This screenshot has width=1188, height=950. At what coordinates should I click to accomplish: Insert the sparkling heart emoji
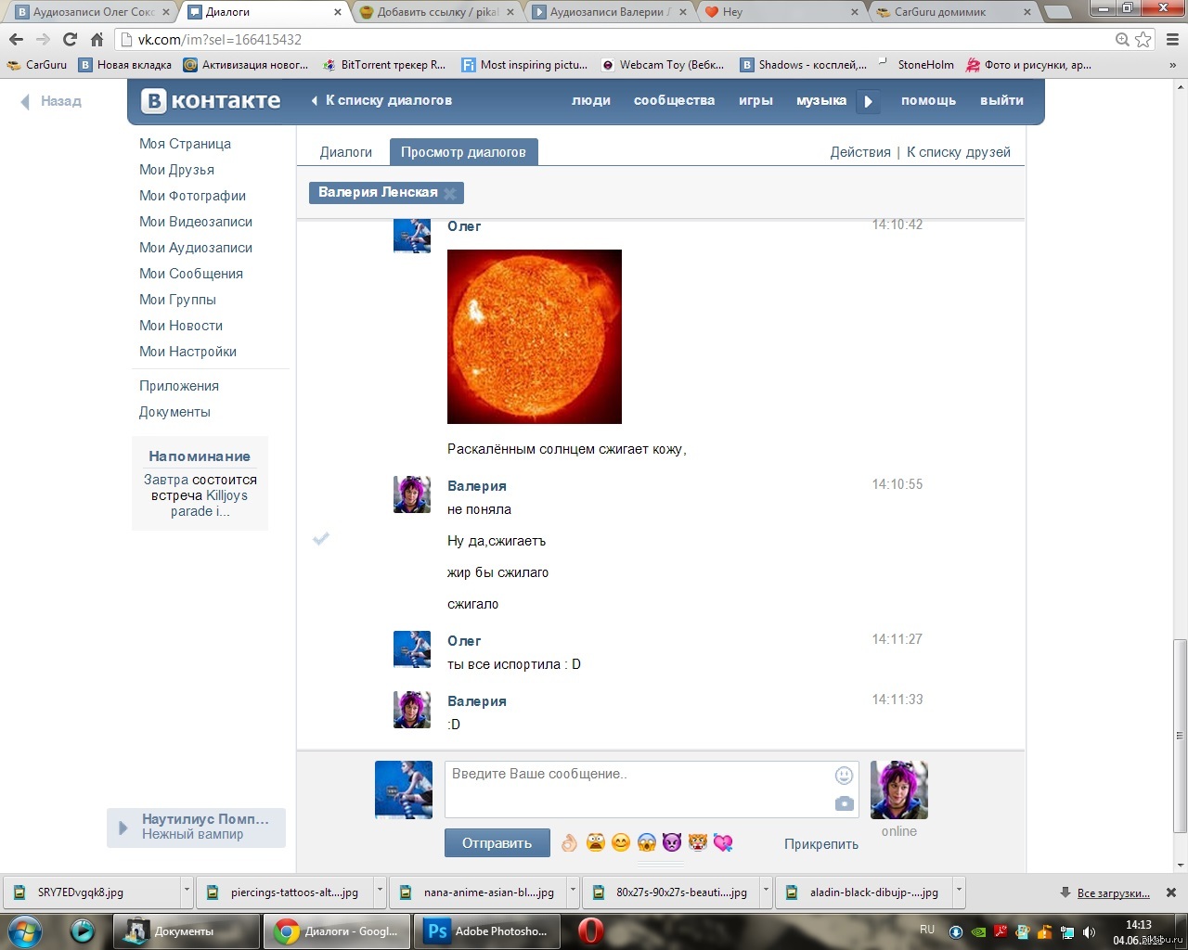tap(723, 842)
